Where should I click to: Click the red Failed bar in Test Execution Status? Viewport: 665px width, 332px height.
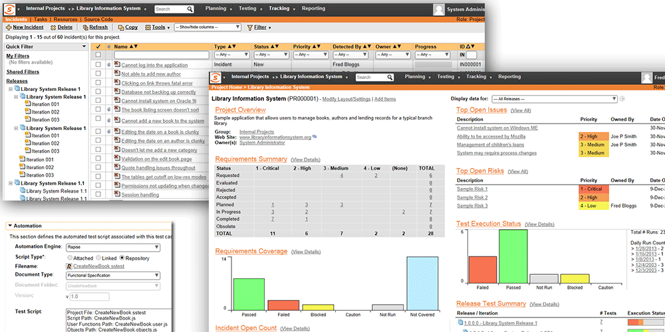[482, 270]
